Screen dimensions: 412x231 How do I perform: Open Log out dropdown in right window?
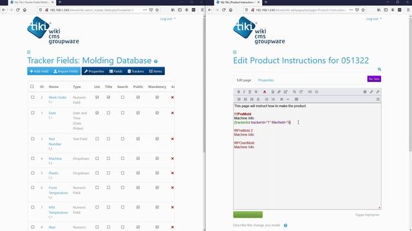point(374,19)
